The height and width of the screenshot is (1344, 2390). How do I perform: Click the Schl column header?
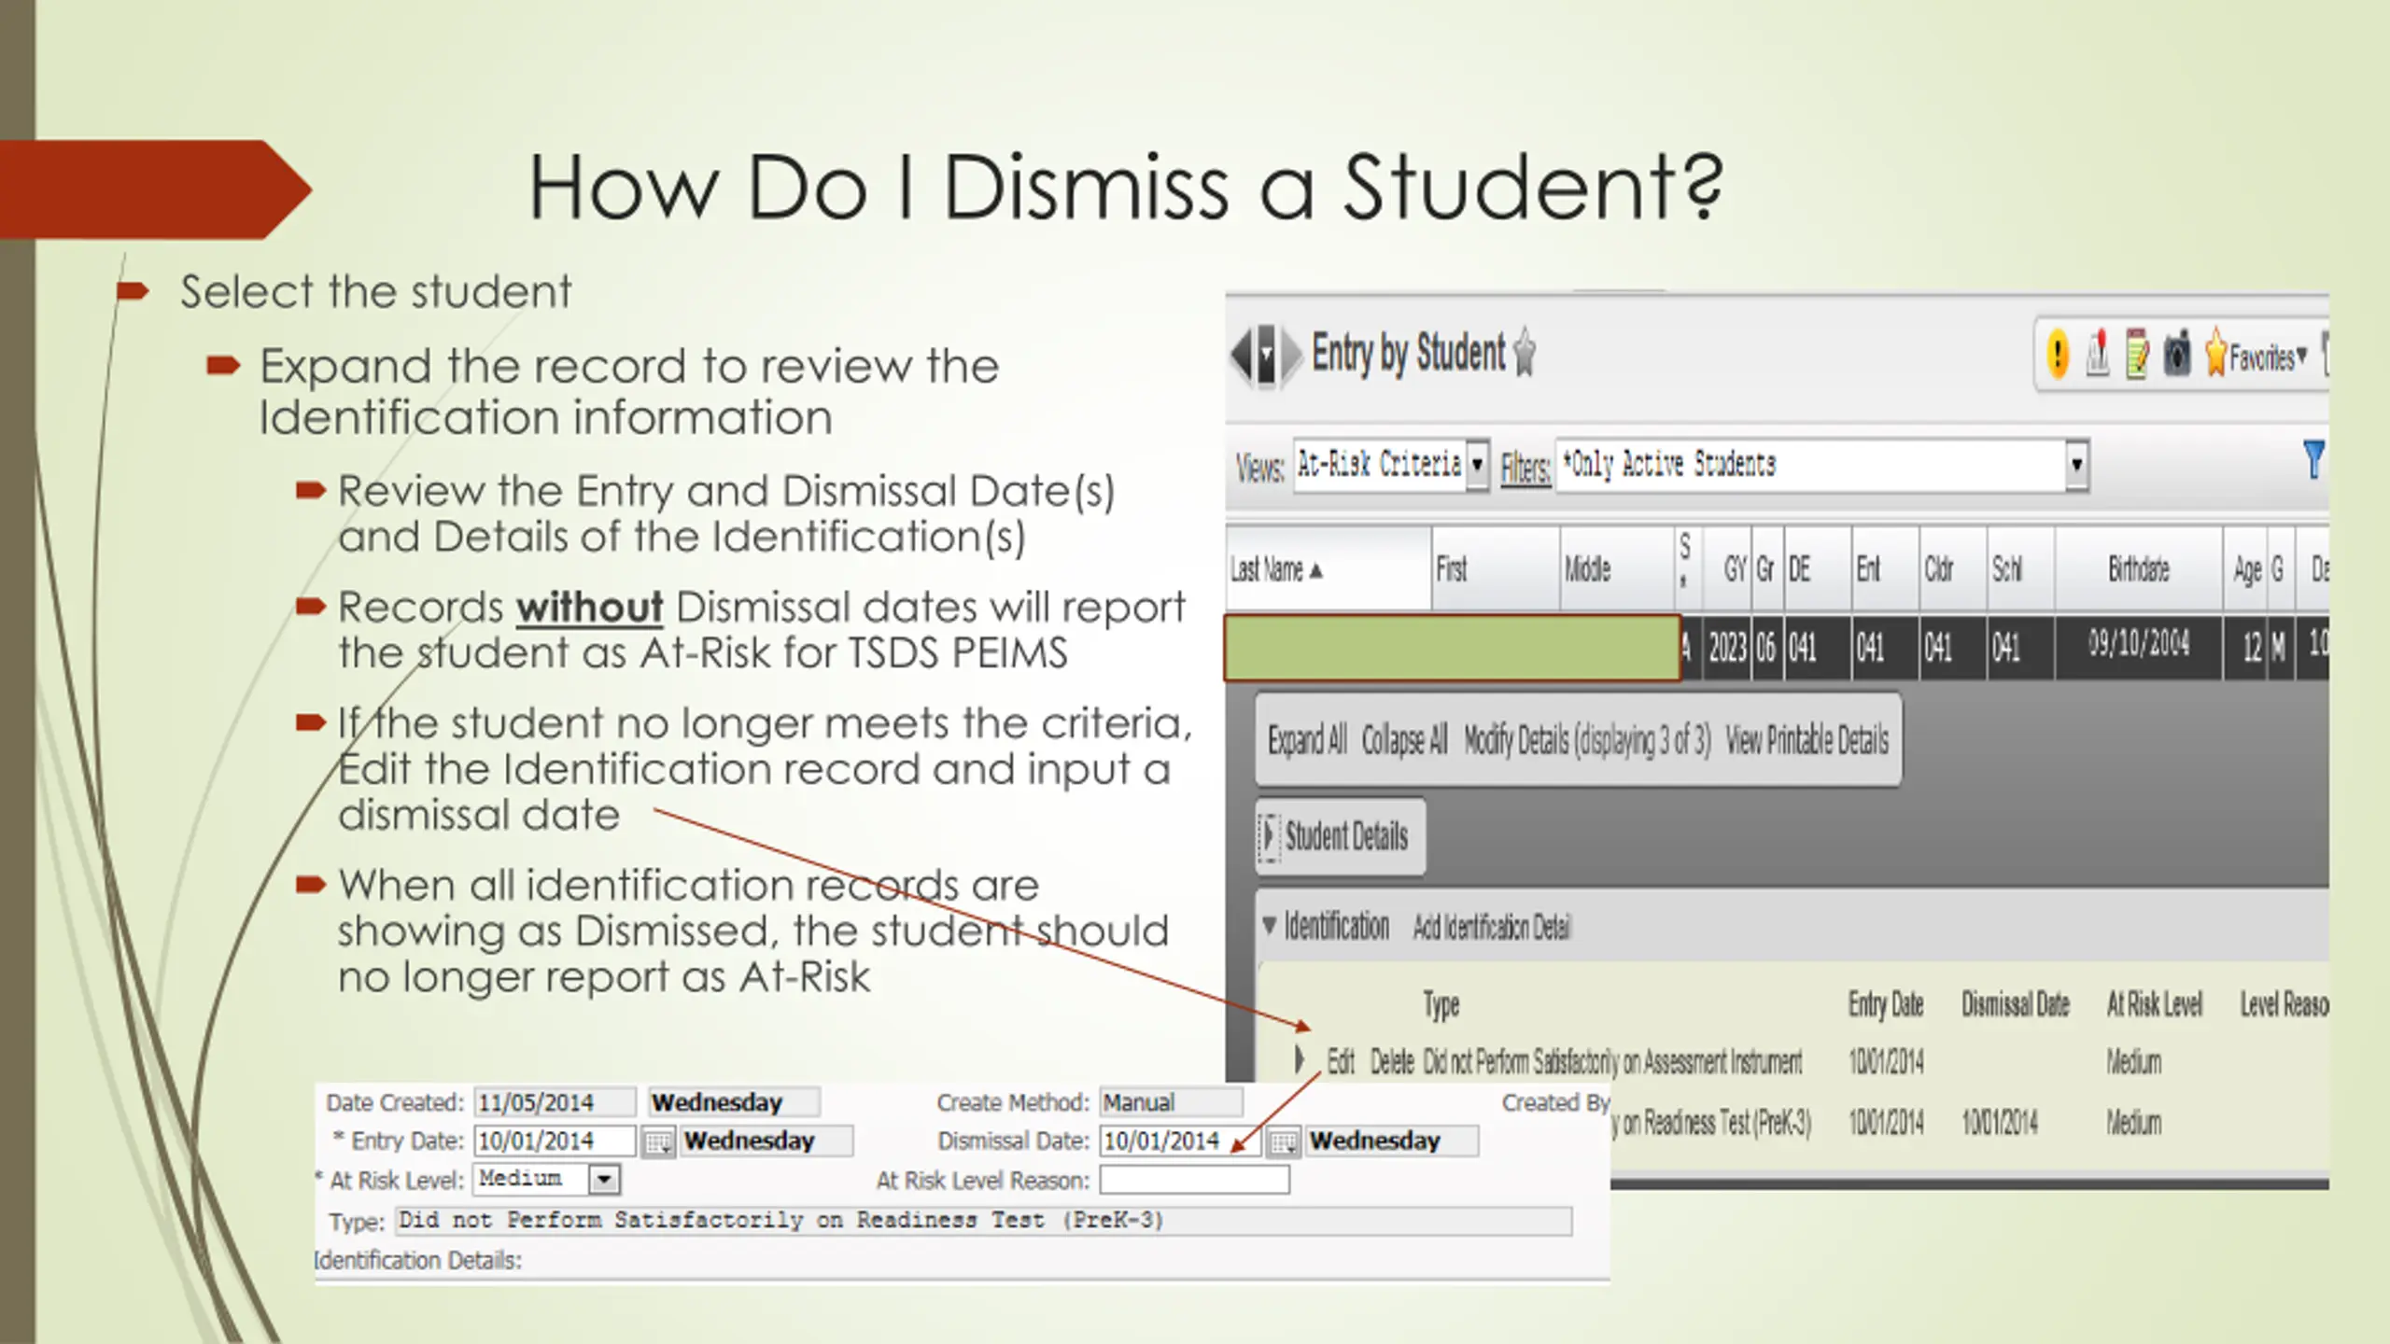tap(2019, 568)
